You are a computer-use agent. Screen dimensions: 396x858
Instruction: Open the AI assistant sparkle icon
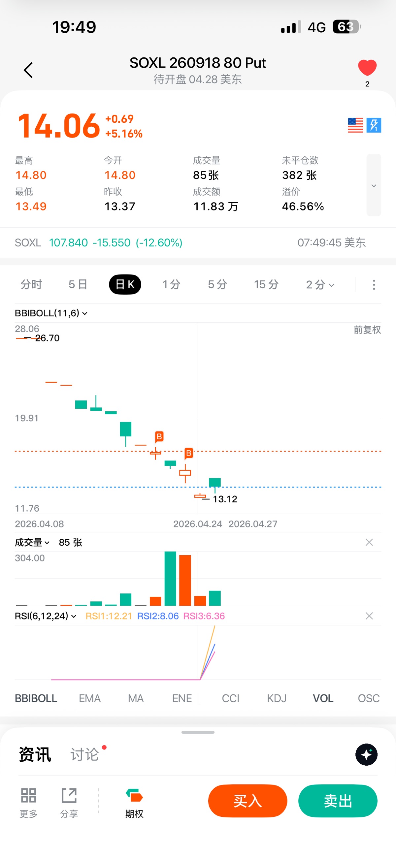point(366,754)
